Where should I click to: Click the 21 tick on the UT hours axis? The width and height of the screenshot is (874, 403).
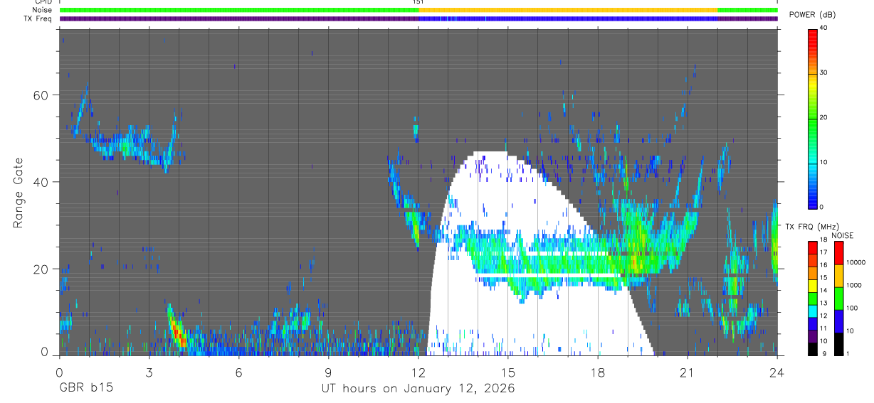pos(688,372)
